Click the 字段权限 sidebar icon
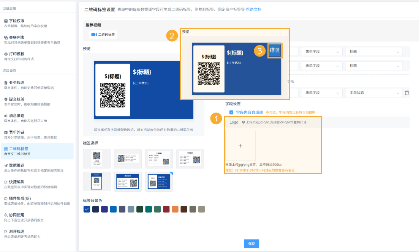419x252 pixels. (x=6, y=21)
